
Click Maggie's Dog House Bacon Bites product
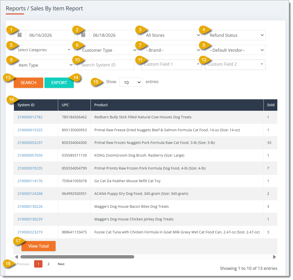click(131, 207)
